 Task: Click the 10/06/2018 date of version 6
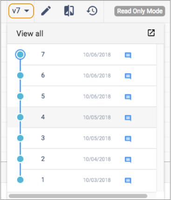click(97, 76)
